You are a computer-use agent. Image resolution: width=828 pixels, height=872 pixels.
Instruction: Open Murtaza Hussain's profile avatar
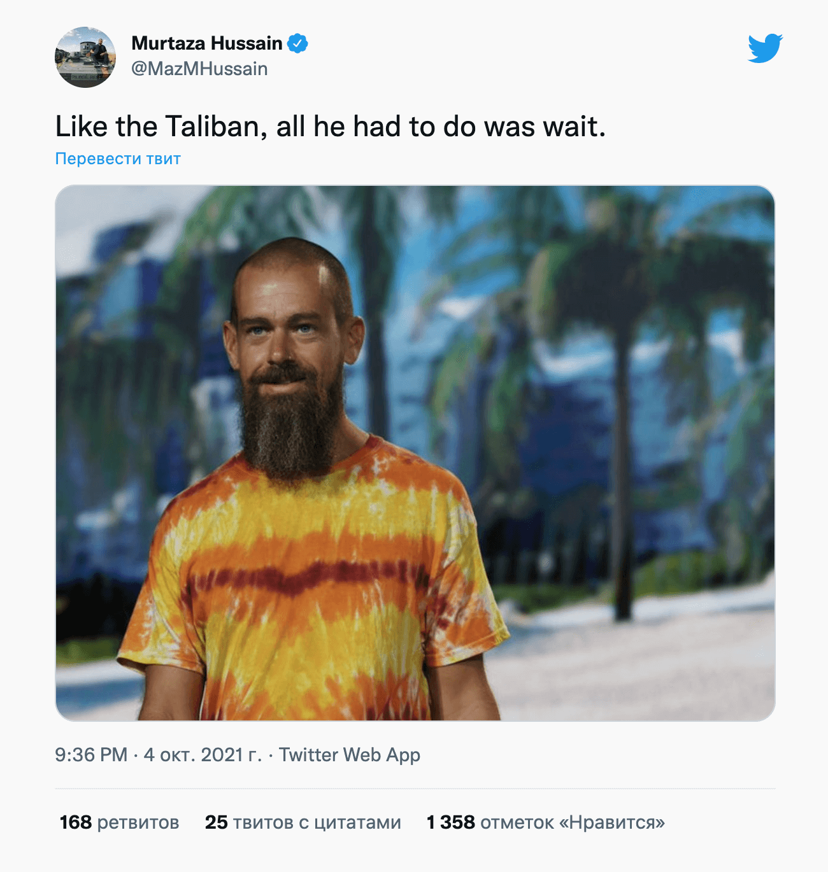pyautogui.click(x=85, y=57)
